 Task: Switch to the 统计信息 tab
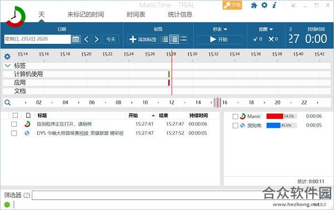coord(180,14)
